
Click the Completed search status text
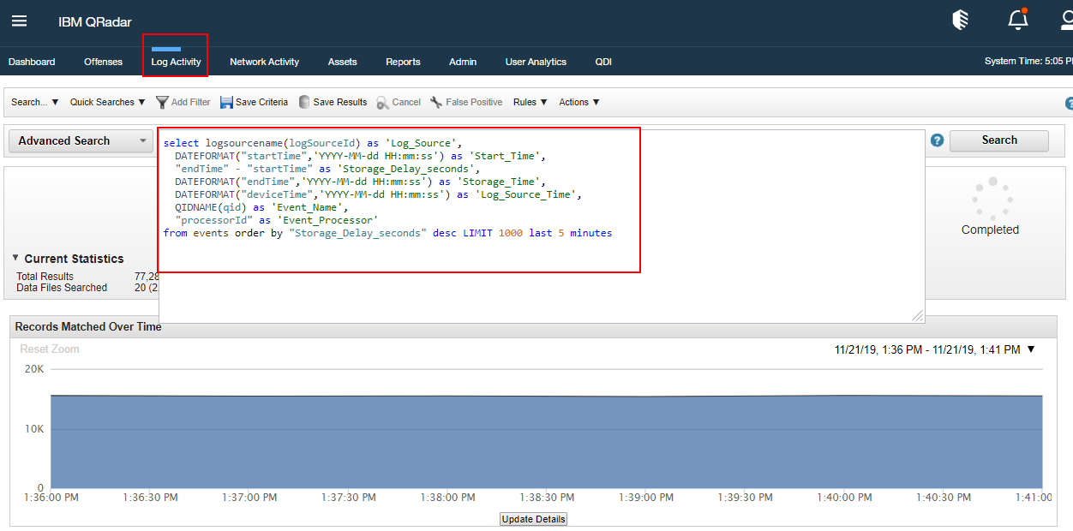[x=990, y=230]
